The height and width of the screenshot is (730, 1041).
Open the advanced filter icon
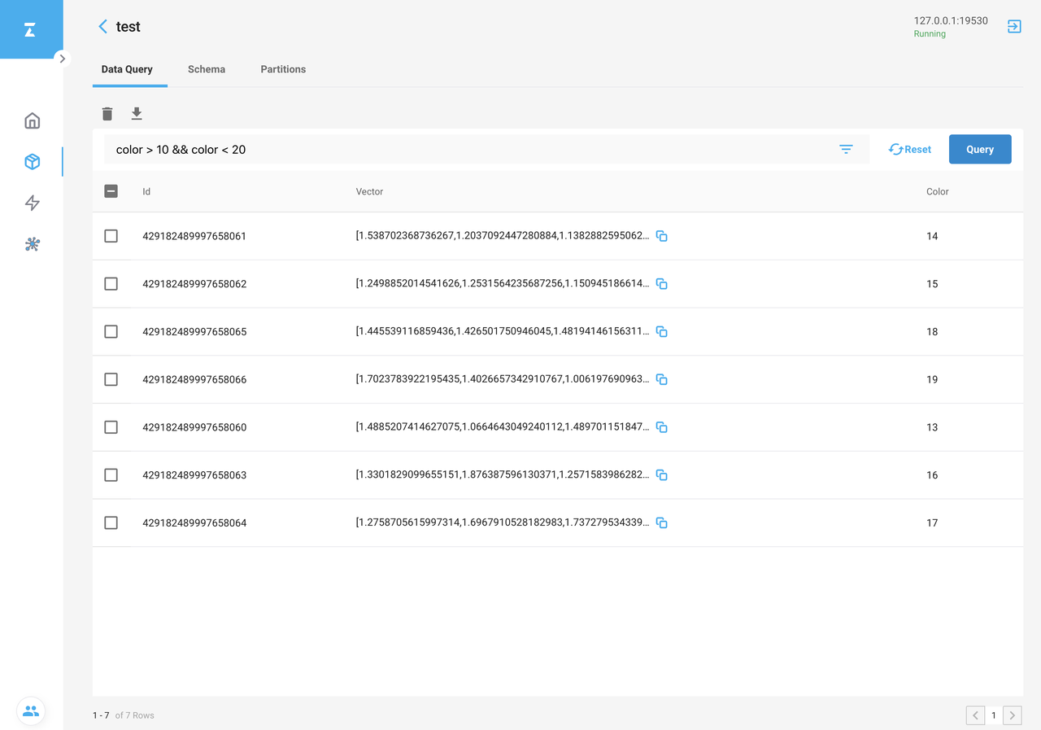coord(846,150)
